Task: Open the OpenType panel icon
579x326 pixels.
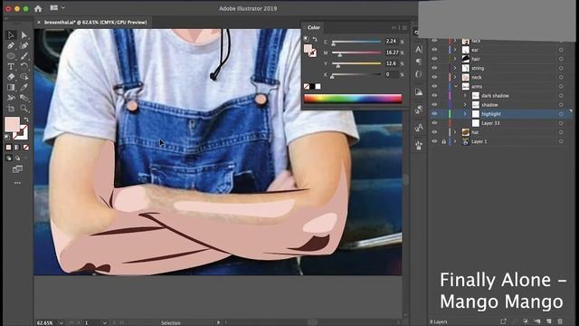Action: tap(419, 74)
